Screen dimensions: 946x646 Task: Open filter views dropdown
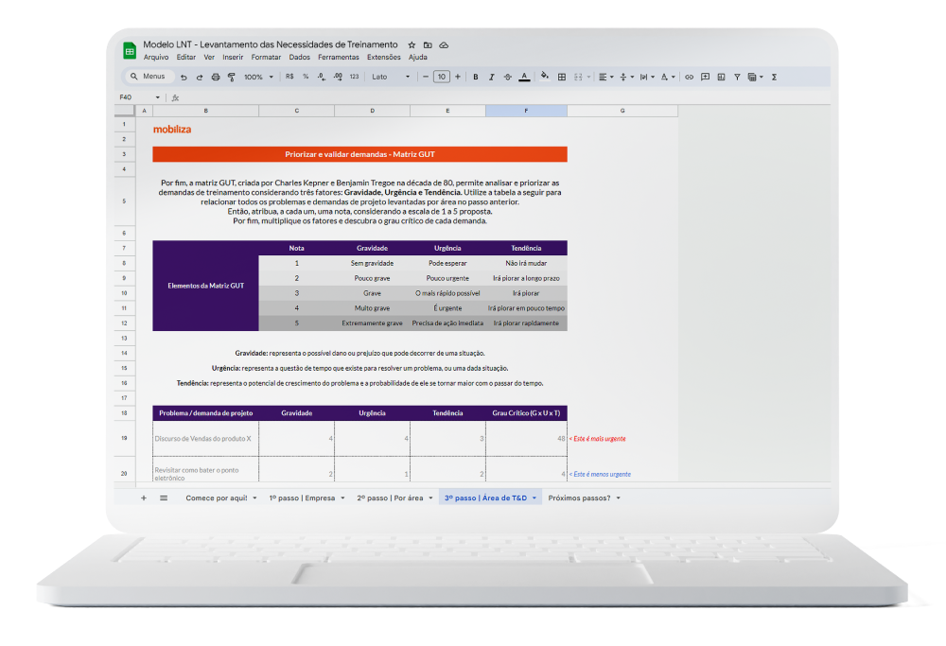(755, 78)
